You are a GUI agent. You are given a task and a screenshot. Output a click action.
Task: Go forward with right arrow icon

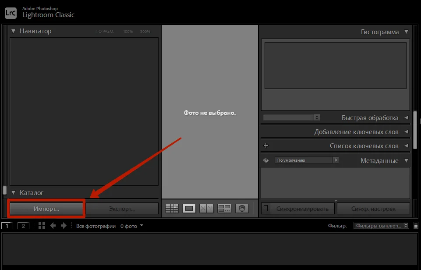click(x=64, y=226)
